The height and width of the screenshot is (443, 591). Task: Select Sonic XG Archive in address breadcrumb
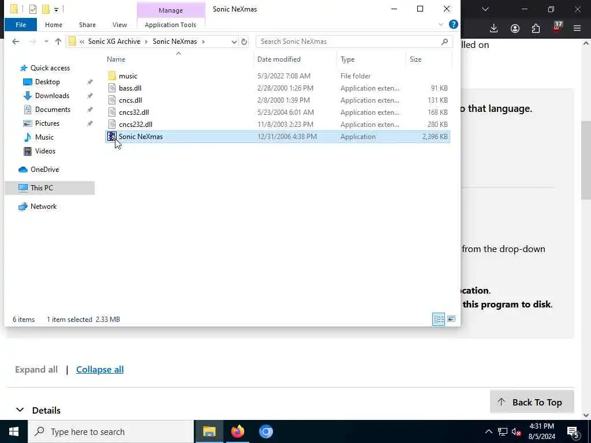pyautogui.click(x=114, y=42)
